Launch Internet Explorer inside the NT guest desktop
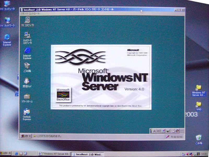Image resolution: width=209 pixels, height=157 pixels. tap(27, 53)
